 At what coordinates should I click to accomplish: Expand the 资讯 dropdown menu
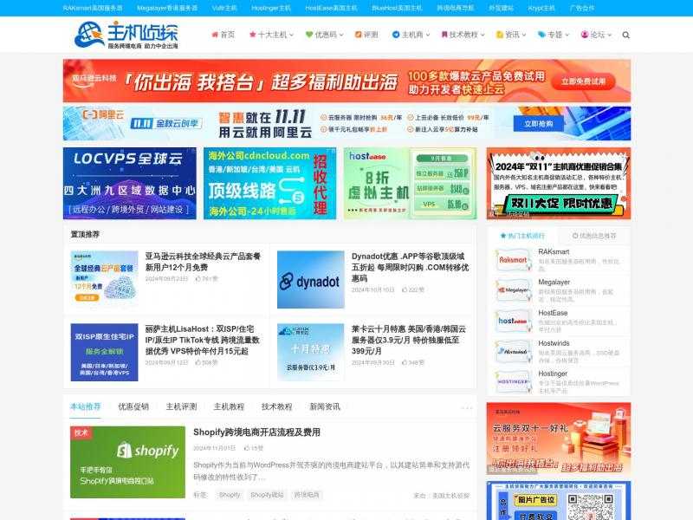[511, 35]
